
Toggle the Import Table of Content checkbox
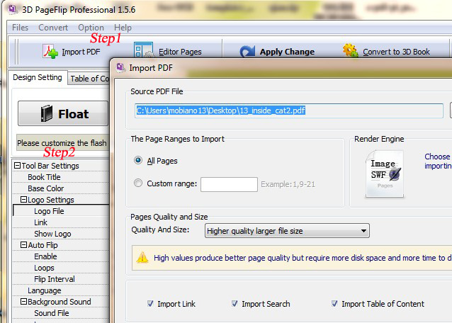pyautogui.click(x=334, y=303)
